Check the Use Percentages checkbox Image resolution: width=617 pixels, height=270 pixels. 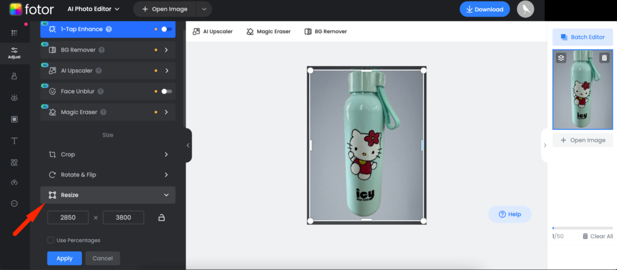point(51,240)
